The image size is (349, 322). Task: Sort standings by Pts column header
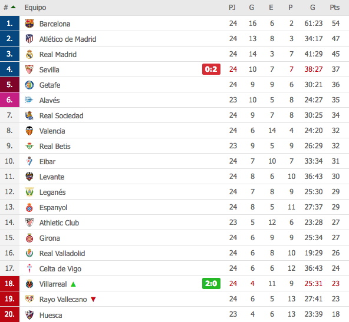[334, 8]
